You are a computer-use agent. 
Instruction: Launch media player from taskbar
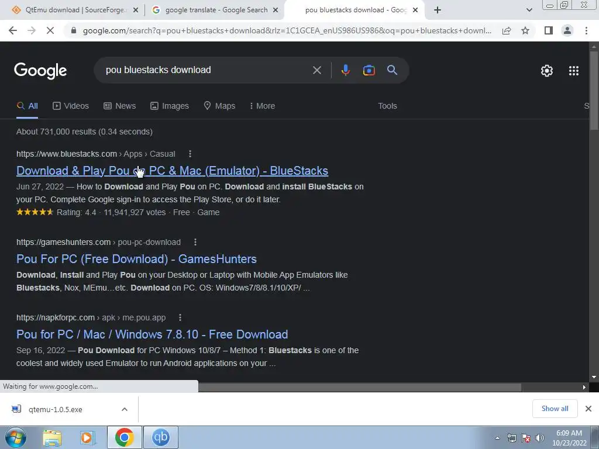88,438
